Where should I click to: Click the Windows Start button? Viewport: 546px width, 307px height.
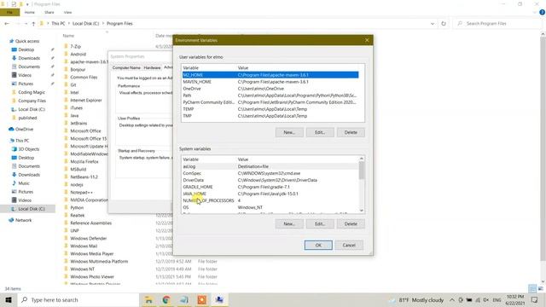9,299
